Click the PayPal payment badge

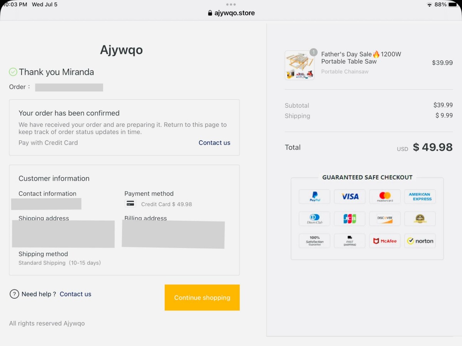(x=315, y=196)
